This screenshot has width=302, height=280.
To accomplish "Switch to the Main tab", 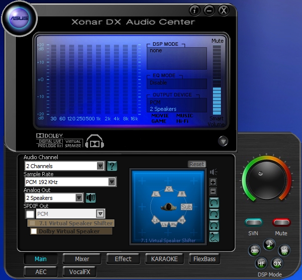I will pyautogui.click(x=41, y=259).
